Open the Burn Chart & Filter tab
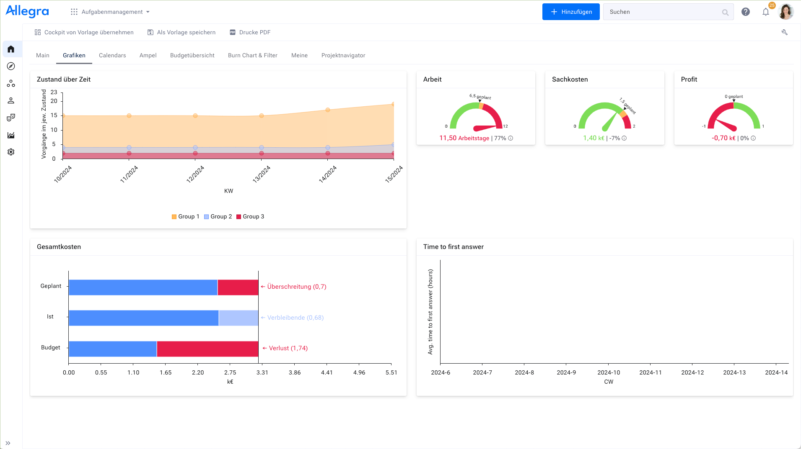 (252, 55)
